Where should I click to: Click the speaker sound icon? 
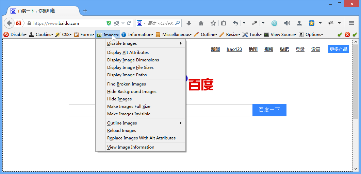click(287, 23)
